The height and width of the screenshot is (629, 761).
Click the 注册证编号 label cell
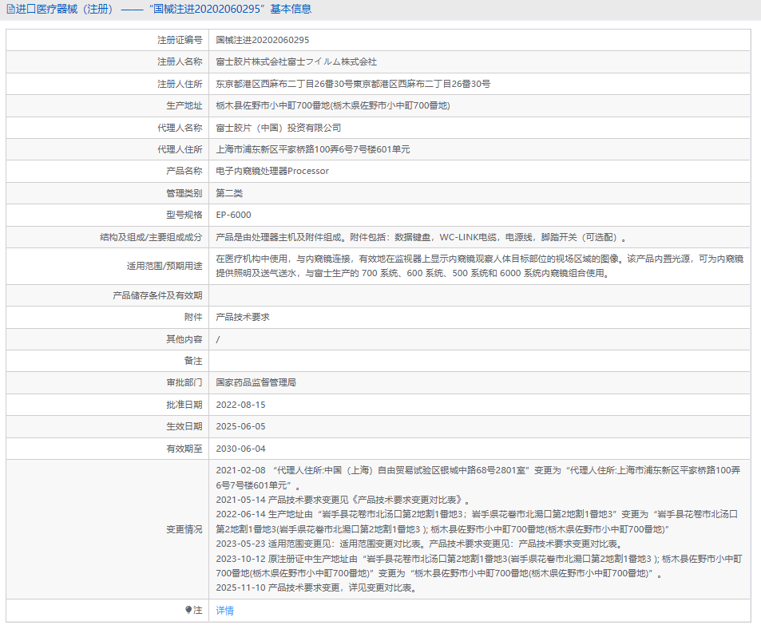(x=107, y=40)
